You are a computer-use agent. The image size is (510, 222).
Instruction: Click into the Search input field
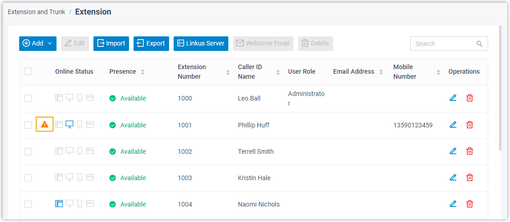pyautogui.click(x=443, y=44)
